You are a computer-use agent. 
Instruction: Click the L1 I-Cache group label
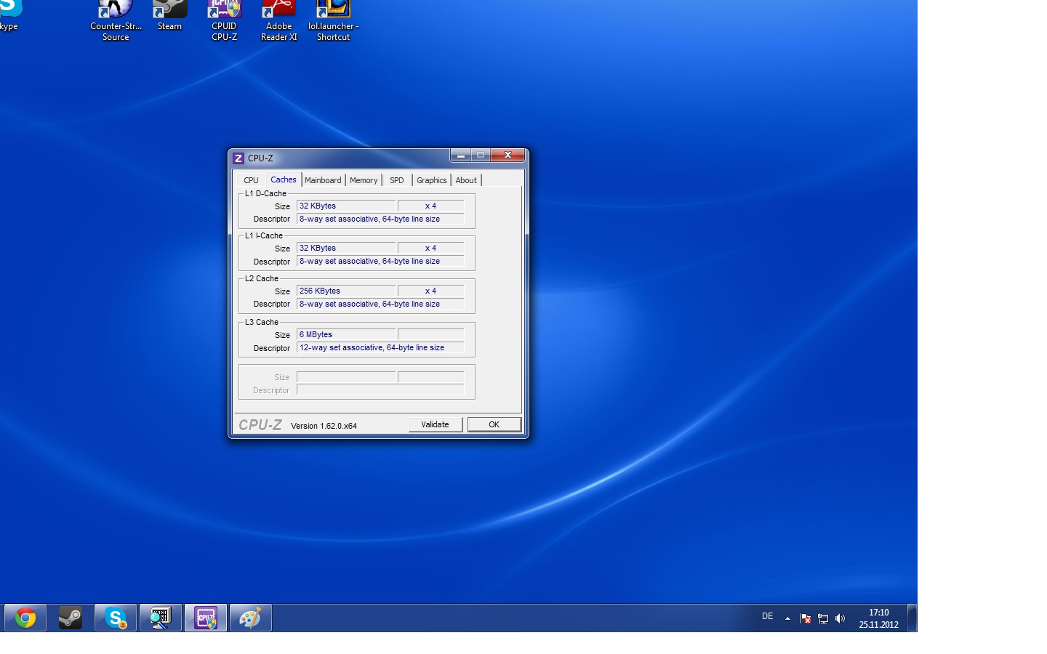tap(264, 235)
